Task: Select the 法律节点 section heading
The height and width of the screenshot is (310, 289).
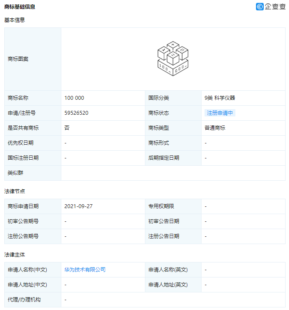Action: tap(15, 191)
